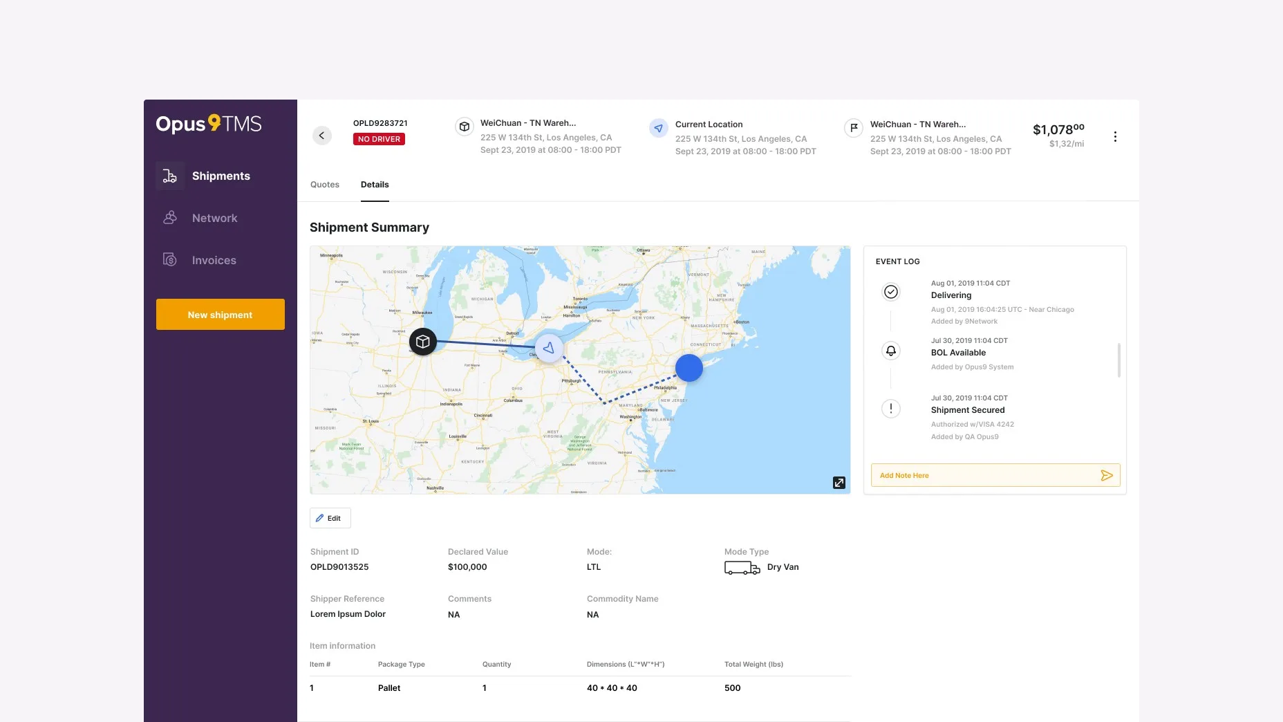Click the Authorized w/VISA 4242 text

(973, 425)
